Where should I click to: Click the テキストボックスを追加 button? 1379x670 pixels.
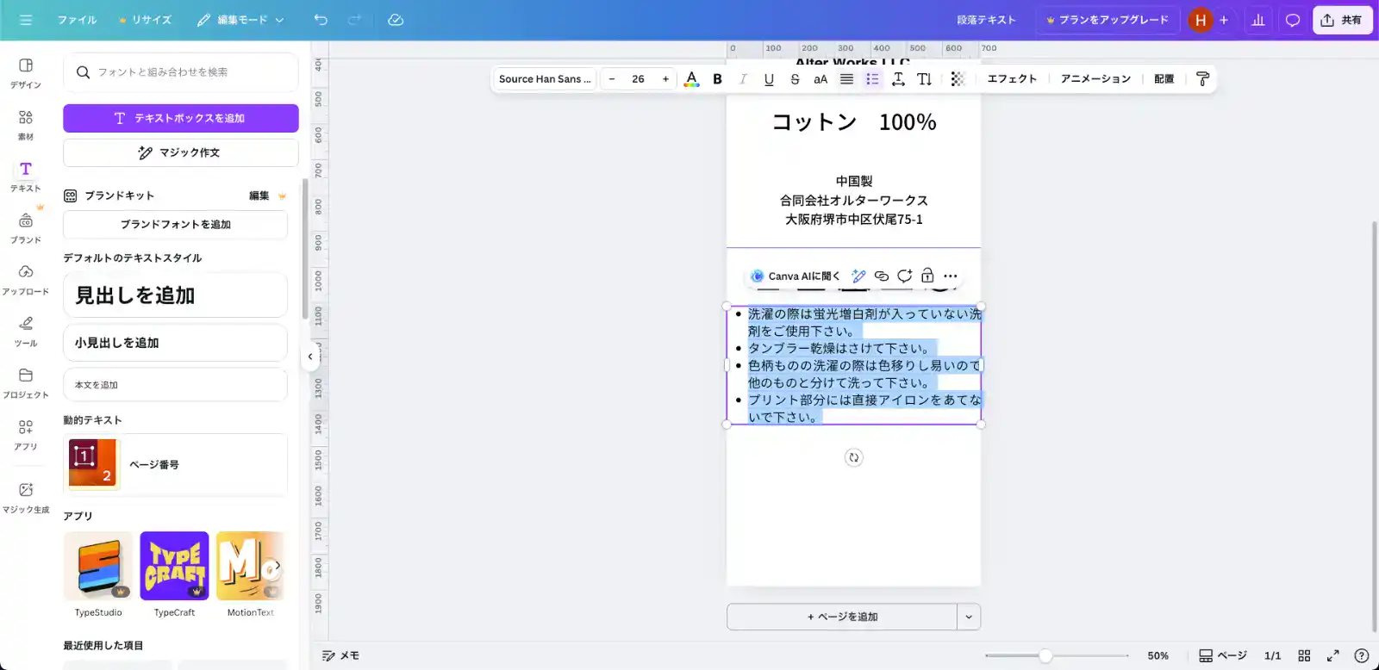click(181, 118)
